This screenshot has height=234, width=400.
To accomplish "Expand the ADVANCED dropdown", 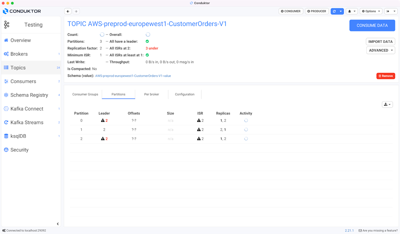I will pos(381,50).
